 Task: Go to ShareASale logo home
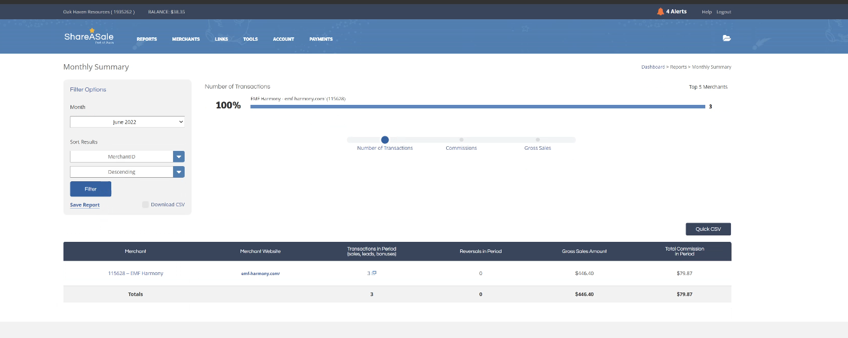pyautogui.click(x=89, y=37)
